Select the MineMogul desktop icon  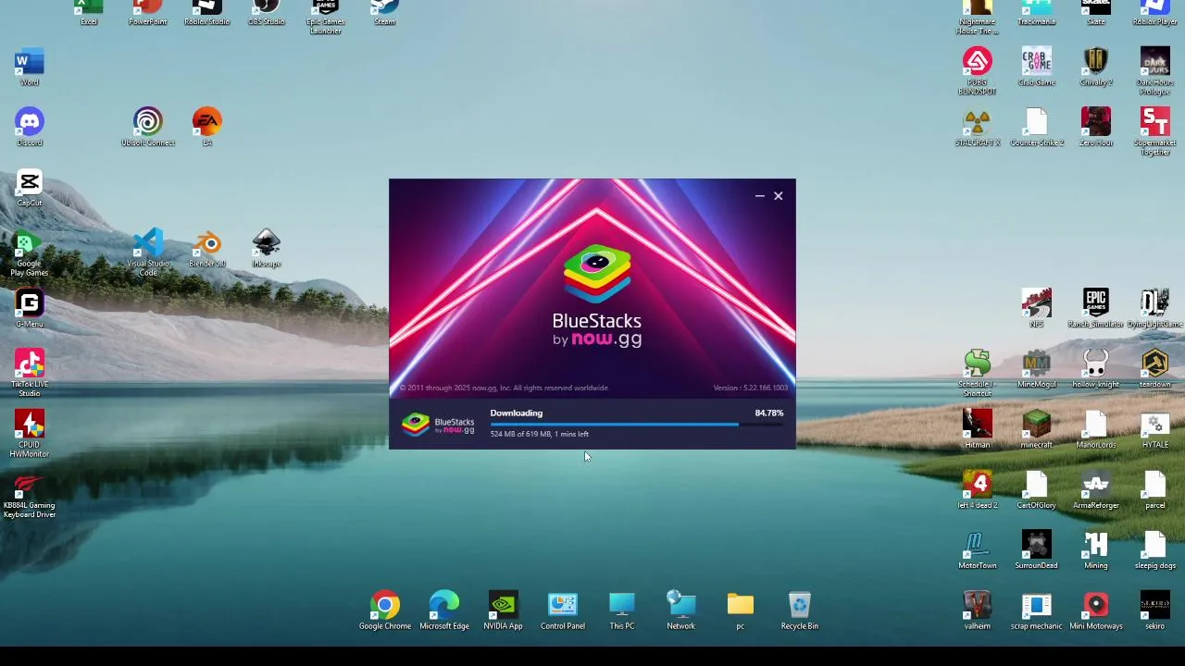pyautogui.click(x=1037, y=369)
